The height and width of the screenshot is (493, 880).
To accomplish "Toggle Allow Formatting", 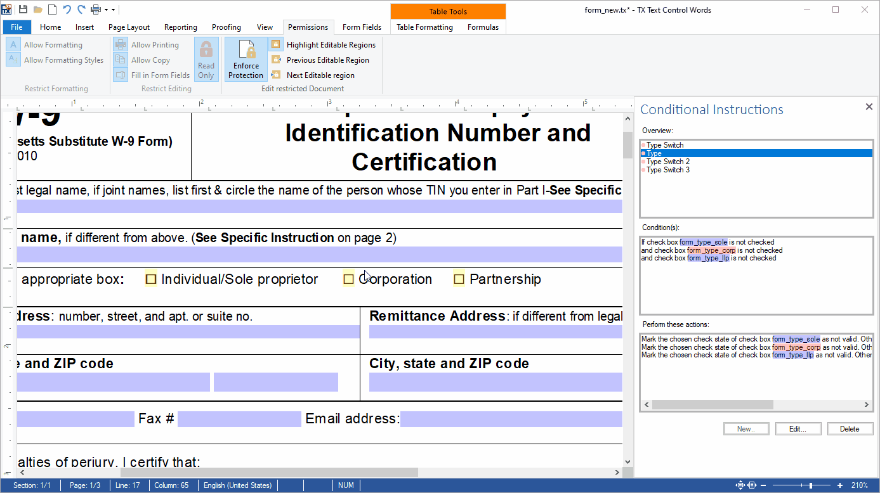I will point(45,45).
